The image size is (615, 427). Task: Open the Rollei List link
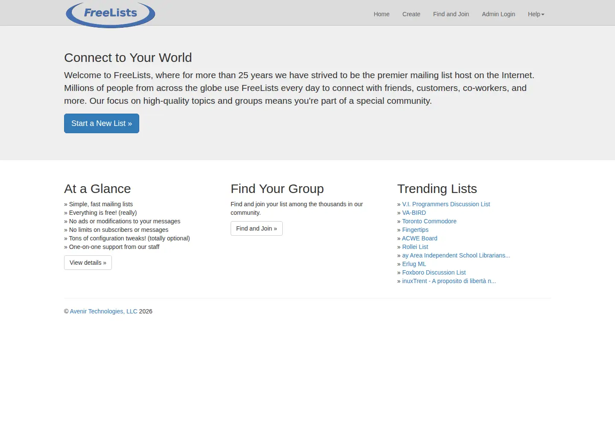(x=415, y=247)
